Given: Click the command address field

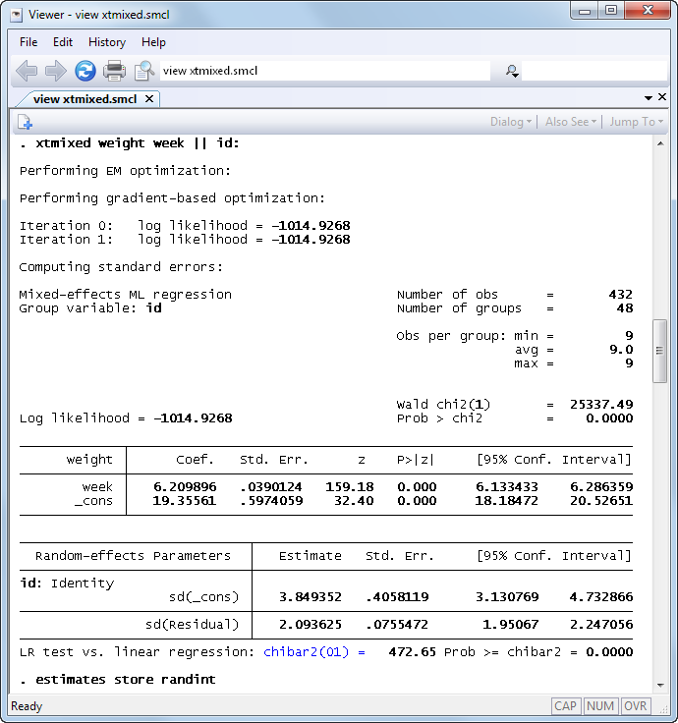Looking at the screenshot, I should 324,71.
